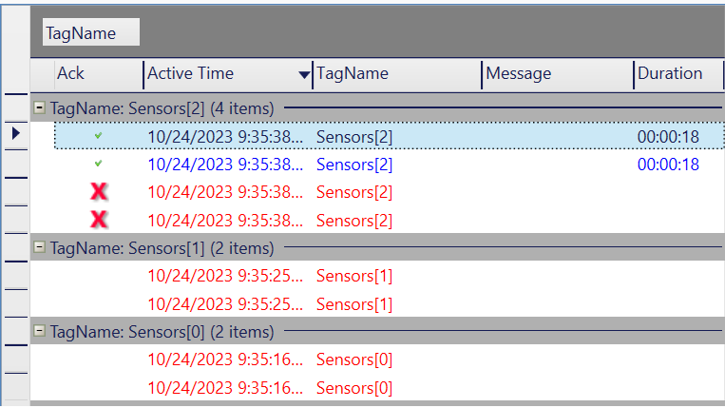Click duration 00:00:18 in blue row

click(x=668, y=165)
